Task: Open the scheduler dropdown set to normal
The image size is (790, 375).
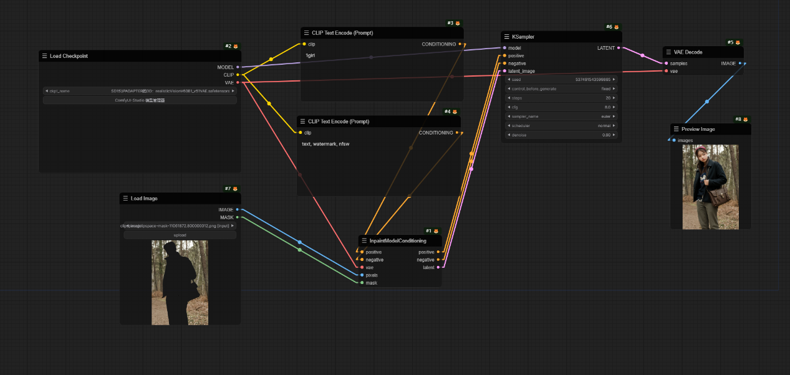Action: 561,126
